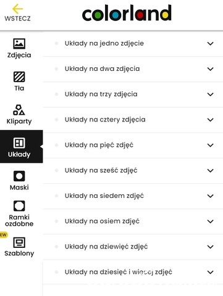
Task: Expand chevron for Układy na jedno zdjęcie
Action: (210, 44)
